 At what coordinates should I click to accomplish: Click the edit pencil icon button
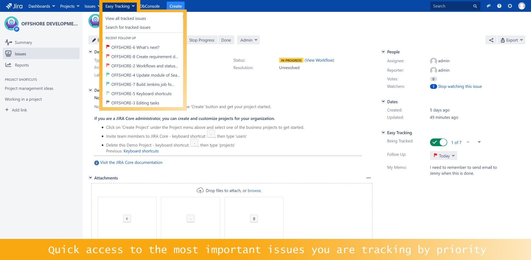click(x=94, y=40)
